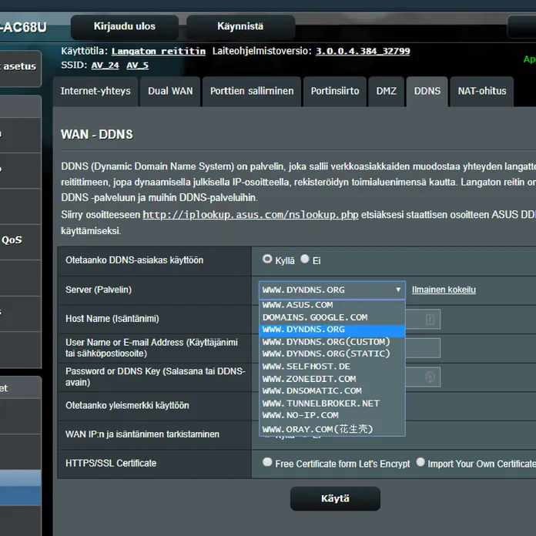The image size is (536, 536).
Task: Open the Portinsiirto tab
Action: 335,91
